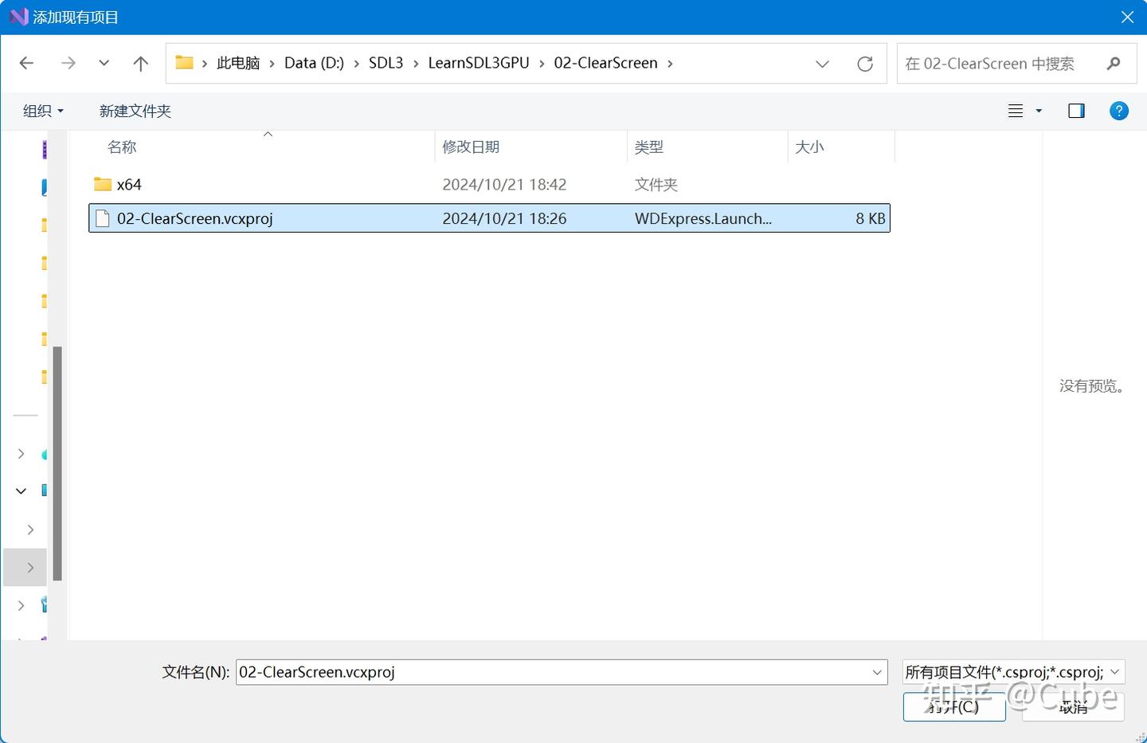Navigate to SDL3 in the breadcrumb path
Screen dimensions: 1147x743
386,62
